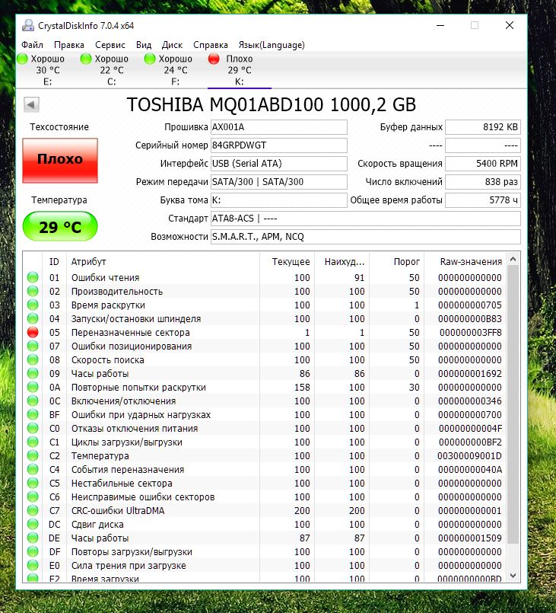Open the Правка menu
This screenshot has width=556, height=613.
click(69, 45)
